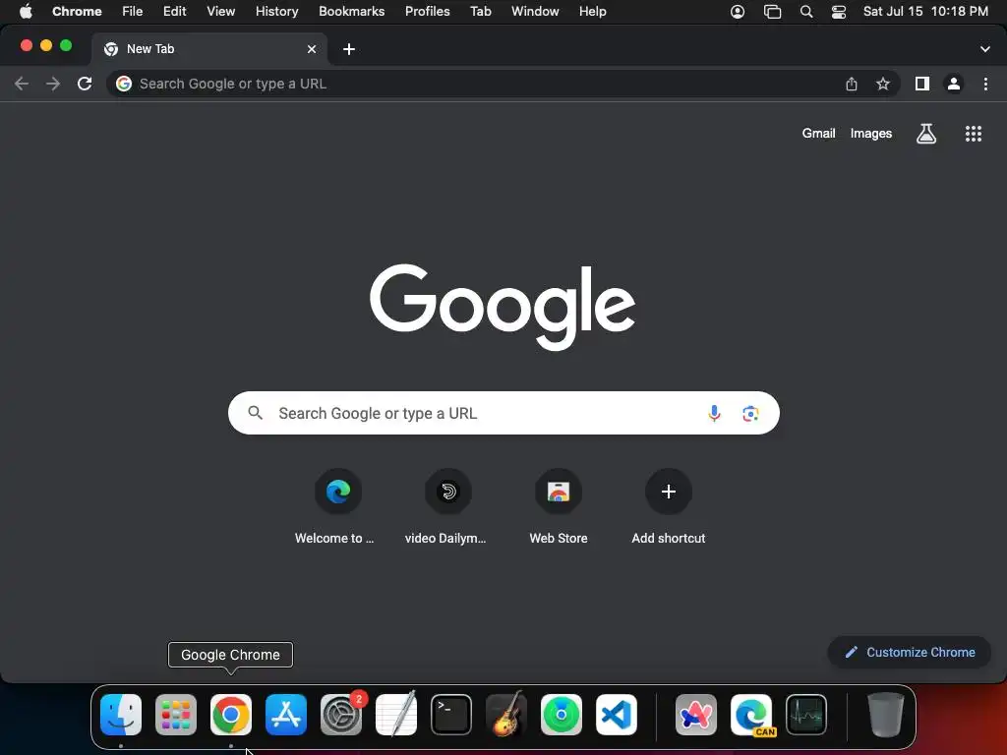Open the File menu
Viewport: 1007px width, 755px height.
[133, 12]
